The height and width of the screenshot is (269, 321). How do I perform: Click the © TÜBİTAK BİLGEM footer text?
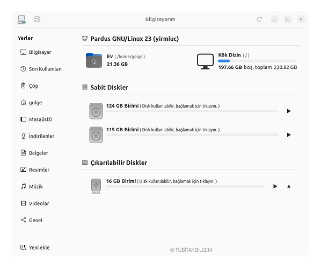pyautogui.click(x=191, y=250)
